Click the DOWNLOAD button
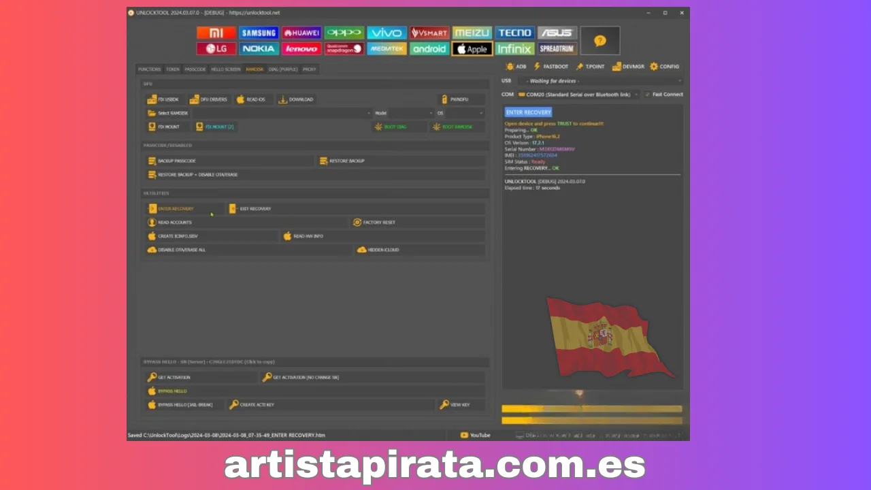 coord(296,99)
